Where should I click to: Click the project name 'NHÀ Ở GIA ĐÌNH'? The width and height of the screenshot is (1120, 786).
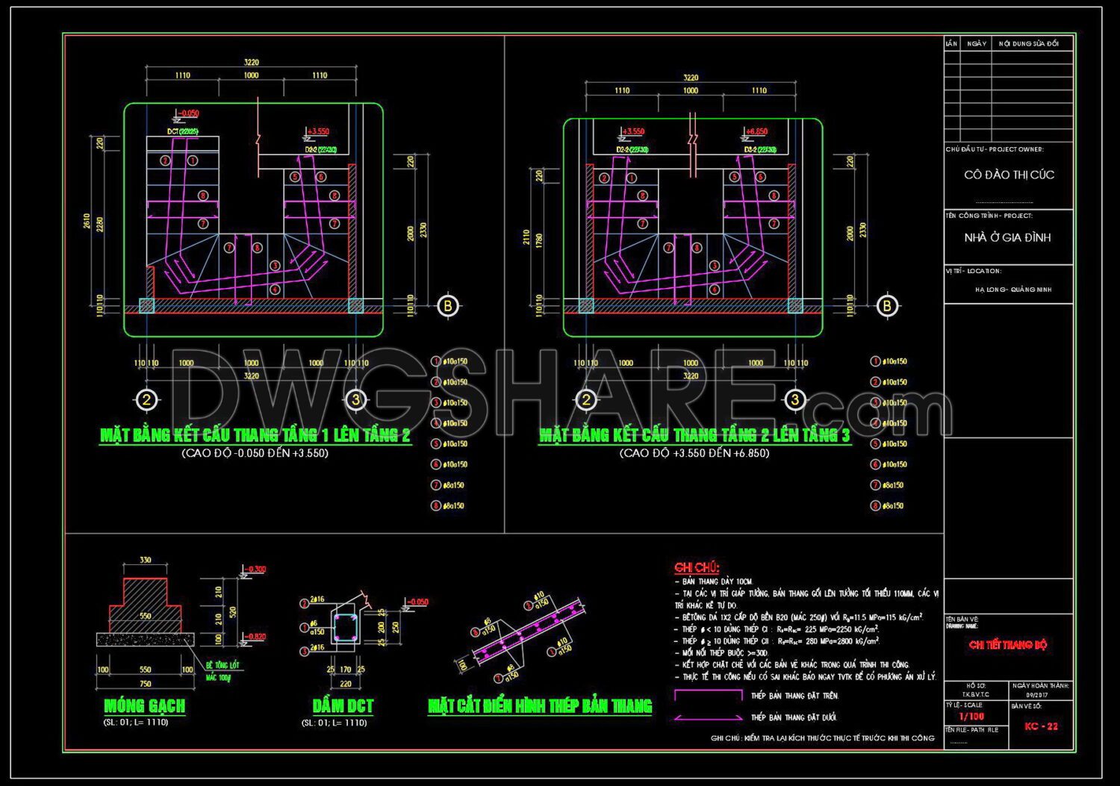(x=1007, y=237)
